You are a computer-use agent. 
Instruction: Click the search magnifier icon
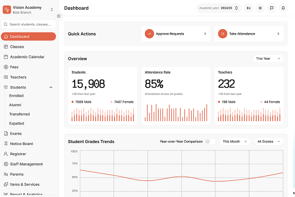(6, 24)
